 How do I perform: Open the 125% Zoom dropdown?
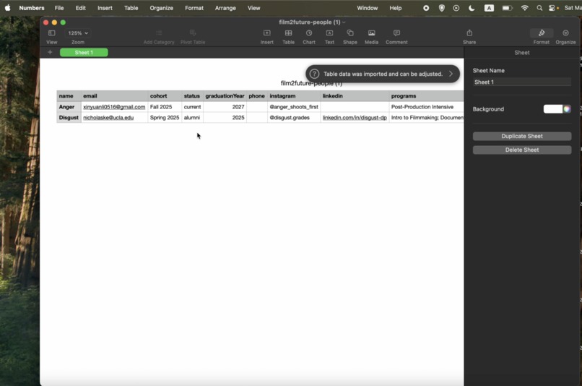point(78,33)
